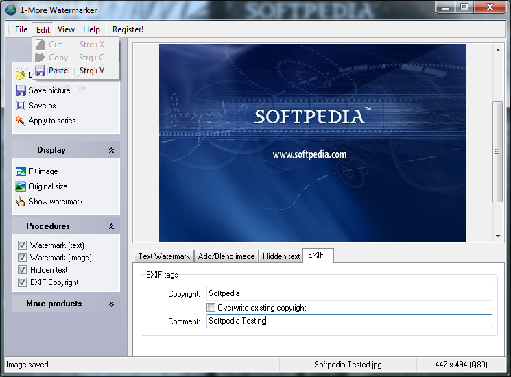
Task: Click the Procedures panel header label
Action: [x=48, y=226]
